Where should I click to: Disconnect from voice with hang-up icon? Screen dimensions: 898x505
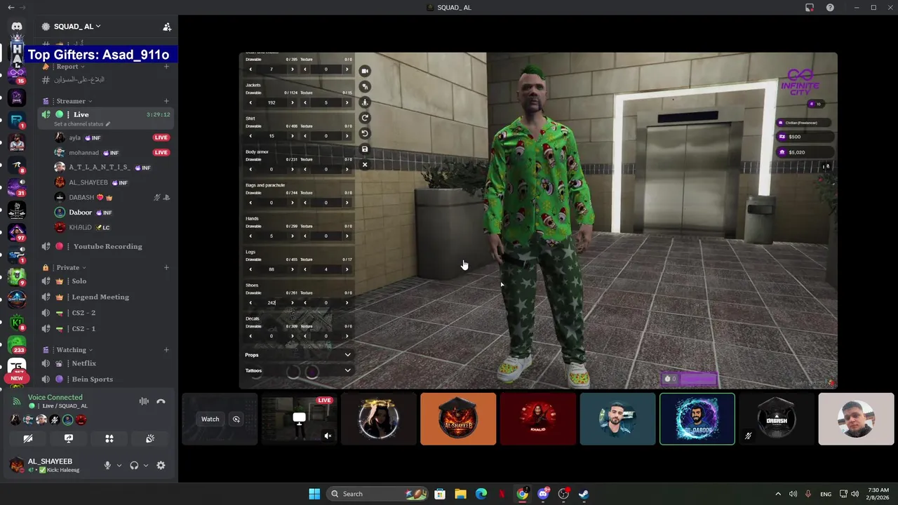click(161, 401)
